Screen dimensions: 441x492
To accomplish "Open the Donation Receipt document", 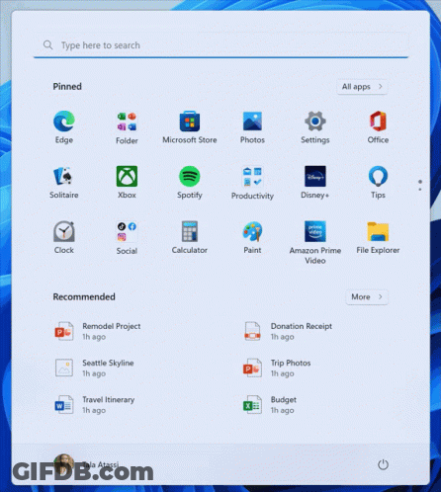I will 288,331.
